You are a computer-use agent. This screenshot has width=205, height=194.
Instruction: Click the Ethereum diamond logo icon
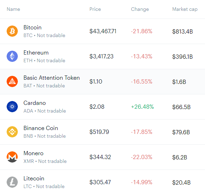[12, 56]
